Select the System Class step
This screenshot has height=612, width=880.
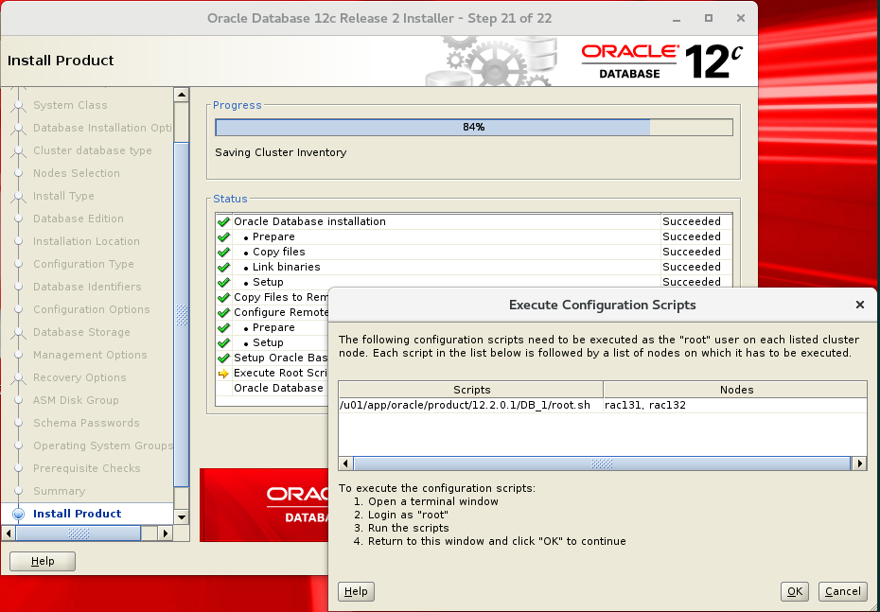pos(70,105)
